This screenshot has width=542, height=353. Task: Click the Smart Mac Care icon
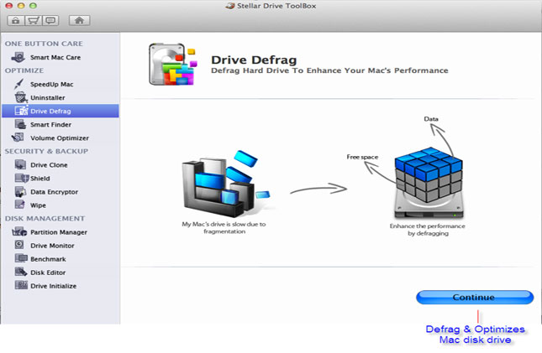[x=18, y=57]
